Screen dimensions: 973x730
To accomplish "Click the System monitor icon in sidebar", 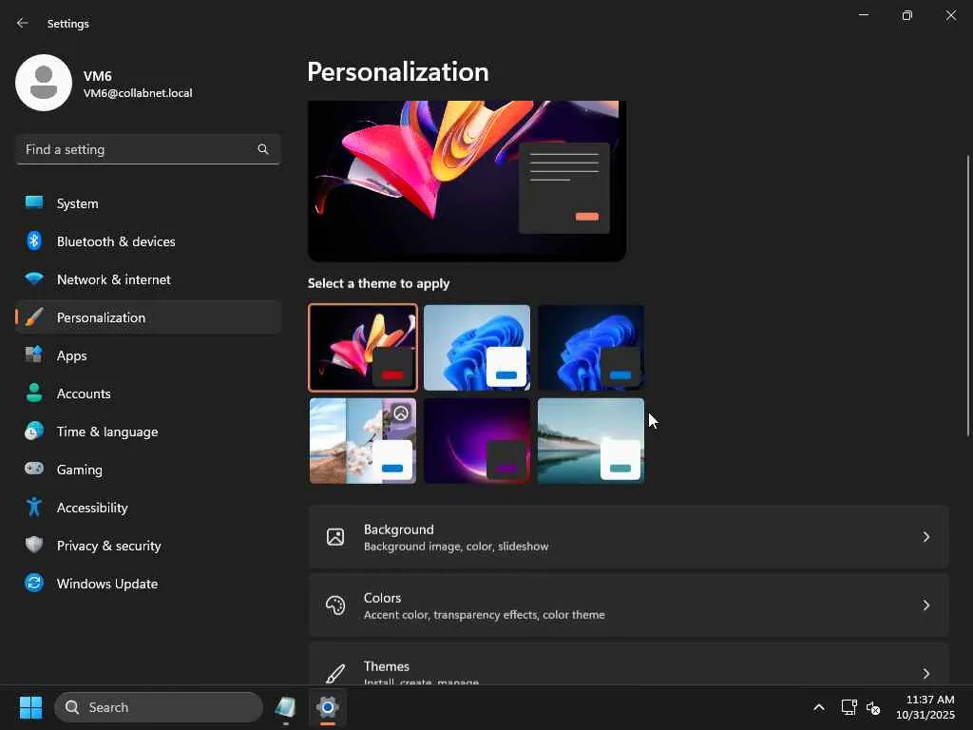I will pos(34,203).
